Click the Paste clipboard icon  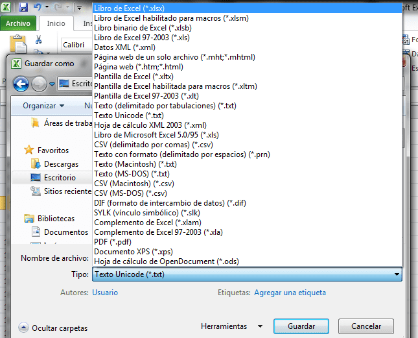click(x=18, y=43)
